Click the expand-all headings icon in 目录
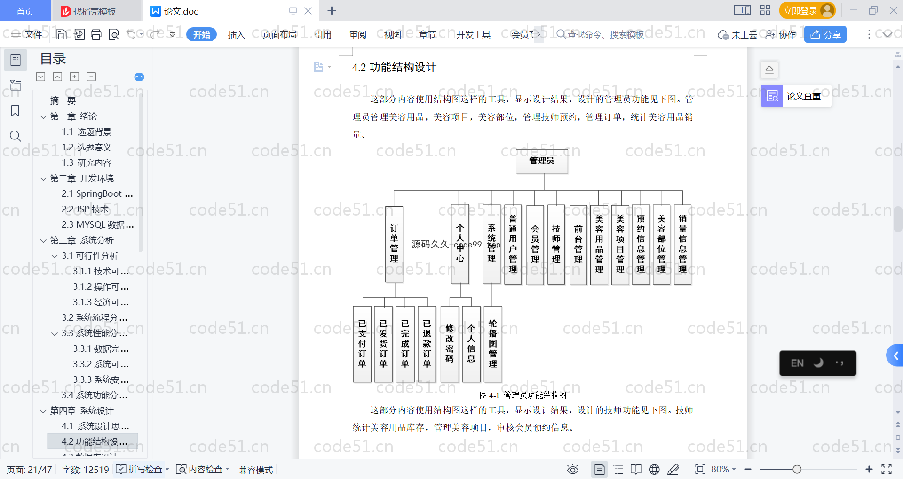The height and width of the screenshot is (479, 903). [41, 77]
